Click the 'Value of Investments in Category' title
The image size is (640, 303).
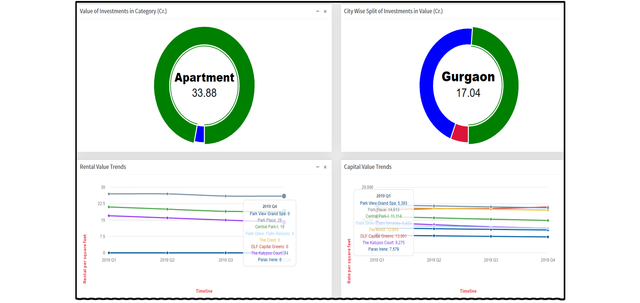(123, 11)
